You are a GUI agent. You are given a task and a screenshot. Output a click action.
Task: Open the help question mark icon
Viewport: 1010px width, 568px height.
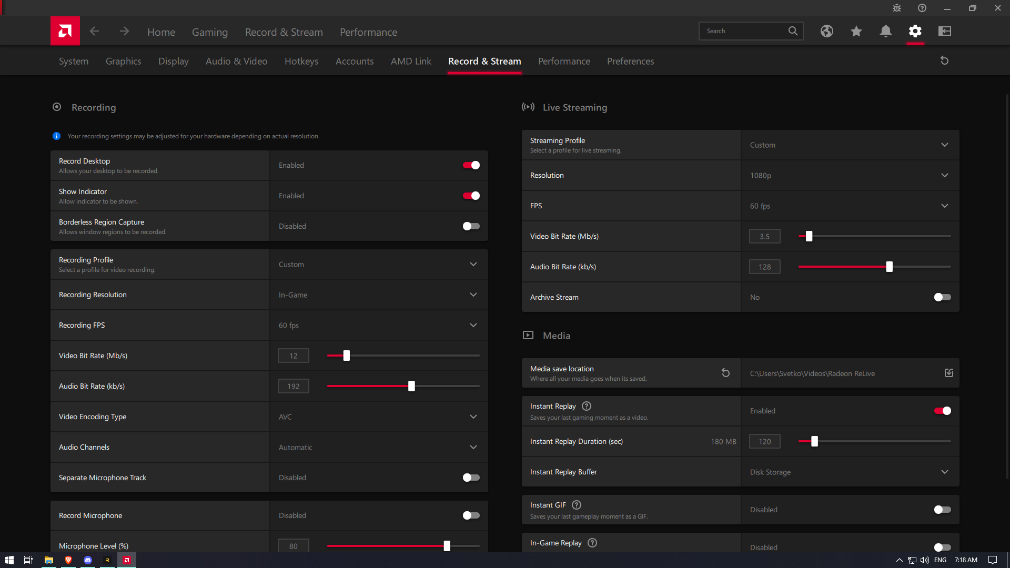(922, 8)
